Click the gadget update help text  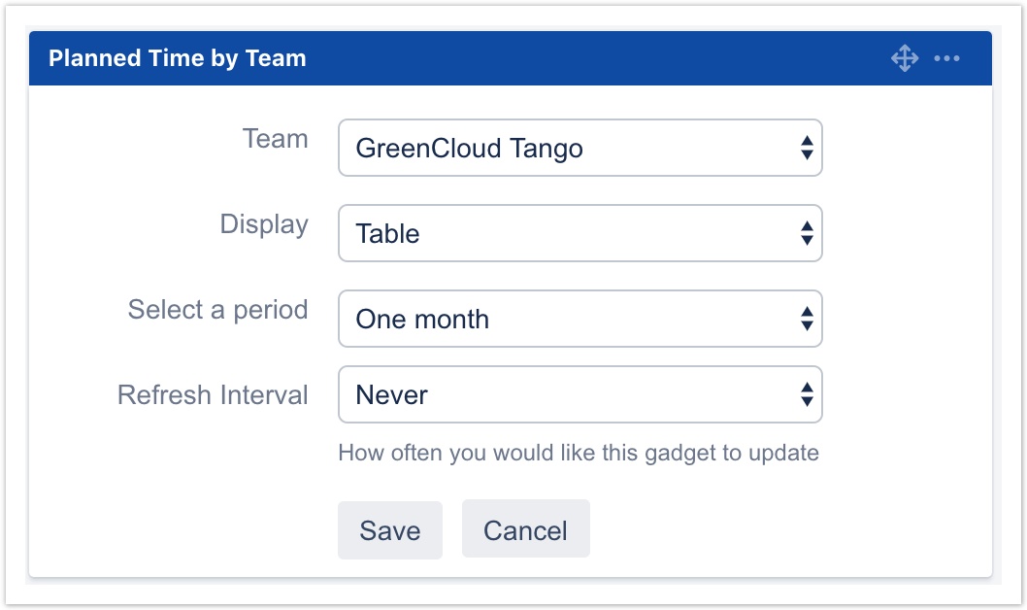point(578,453)
